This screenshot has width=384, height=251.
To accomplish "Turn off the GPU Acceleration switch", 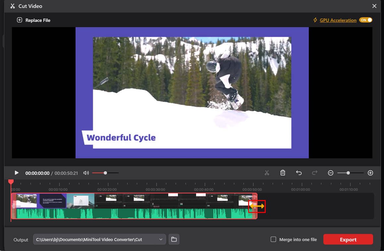I will pyautogui.click(x=366, y=20).
